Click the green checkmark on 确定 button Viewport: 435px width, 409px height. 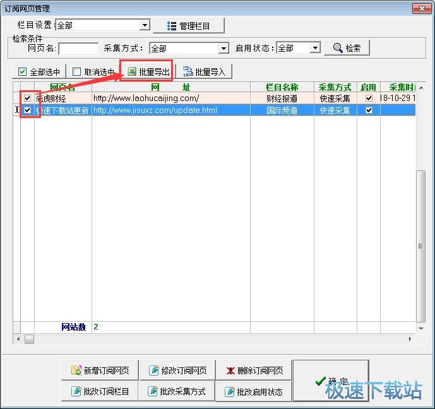(320, 381)
